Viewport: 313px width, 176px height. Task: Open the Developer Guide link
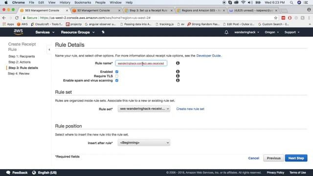208,56
